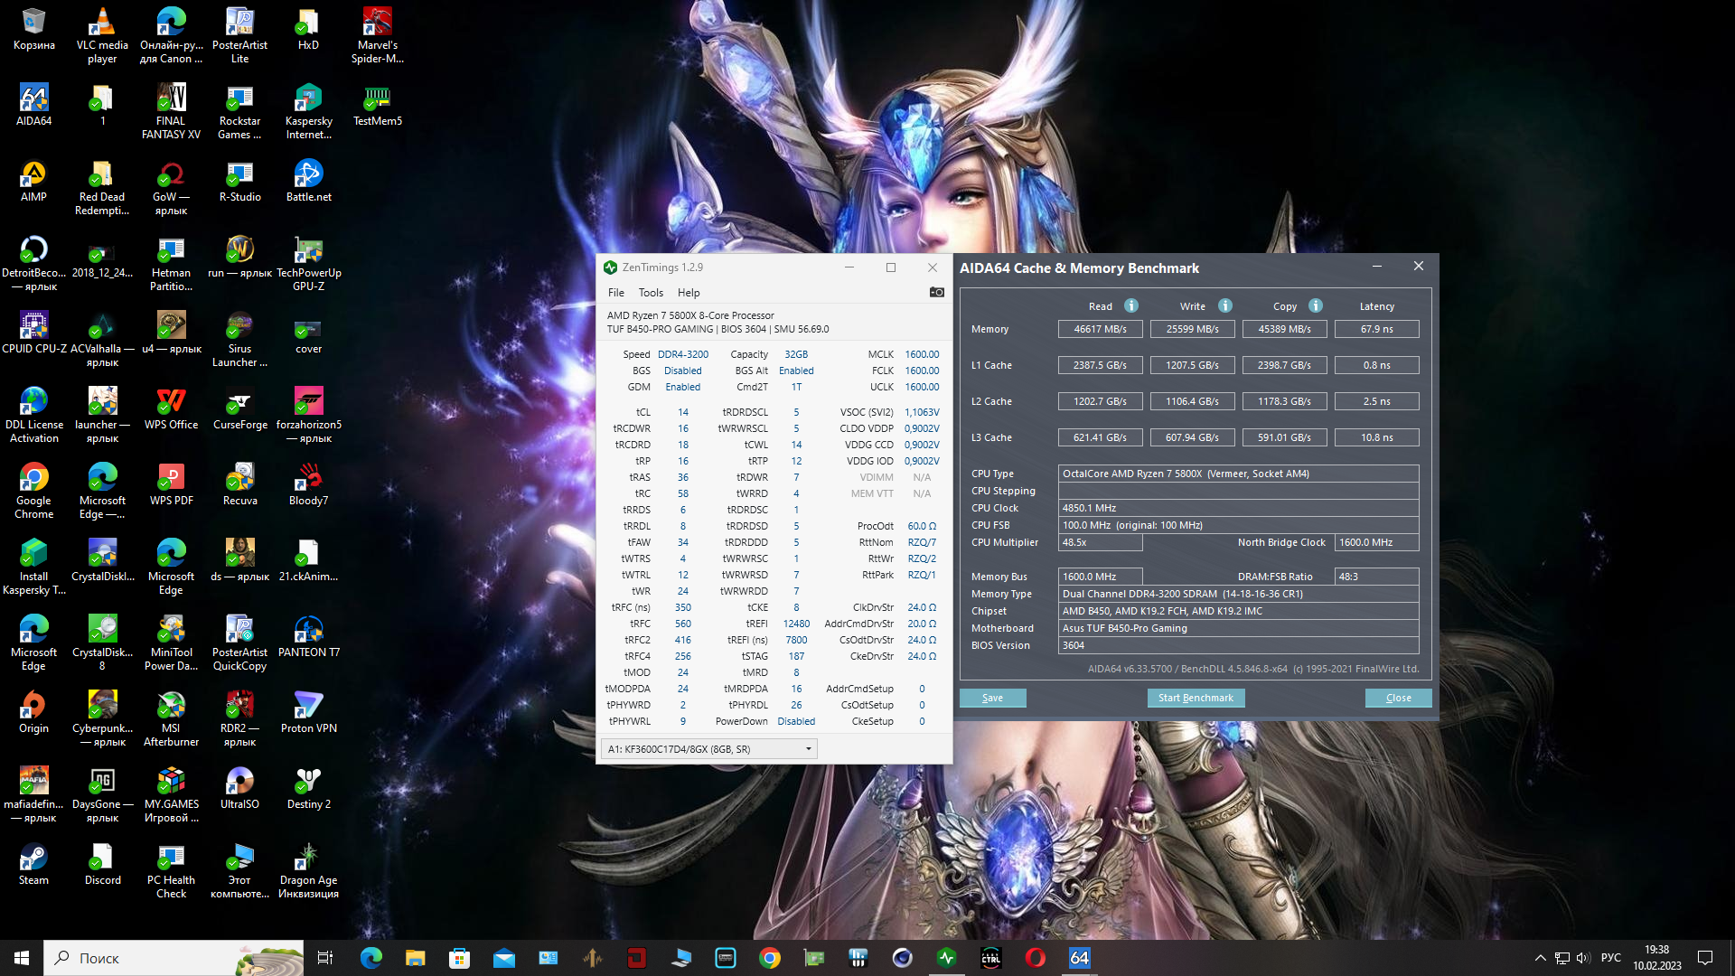Open the ZenTimings Help menu

[x=689, y=293]
